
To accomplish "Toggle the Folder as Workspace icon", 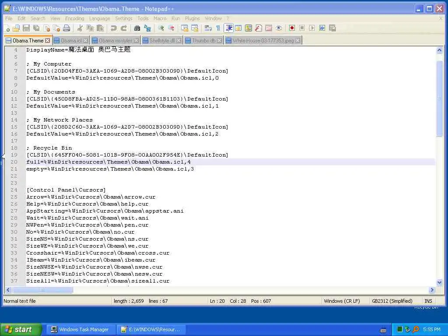I will (269, 28).
